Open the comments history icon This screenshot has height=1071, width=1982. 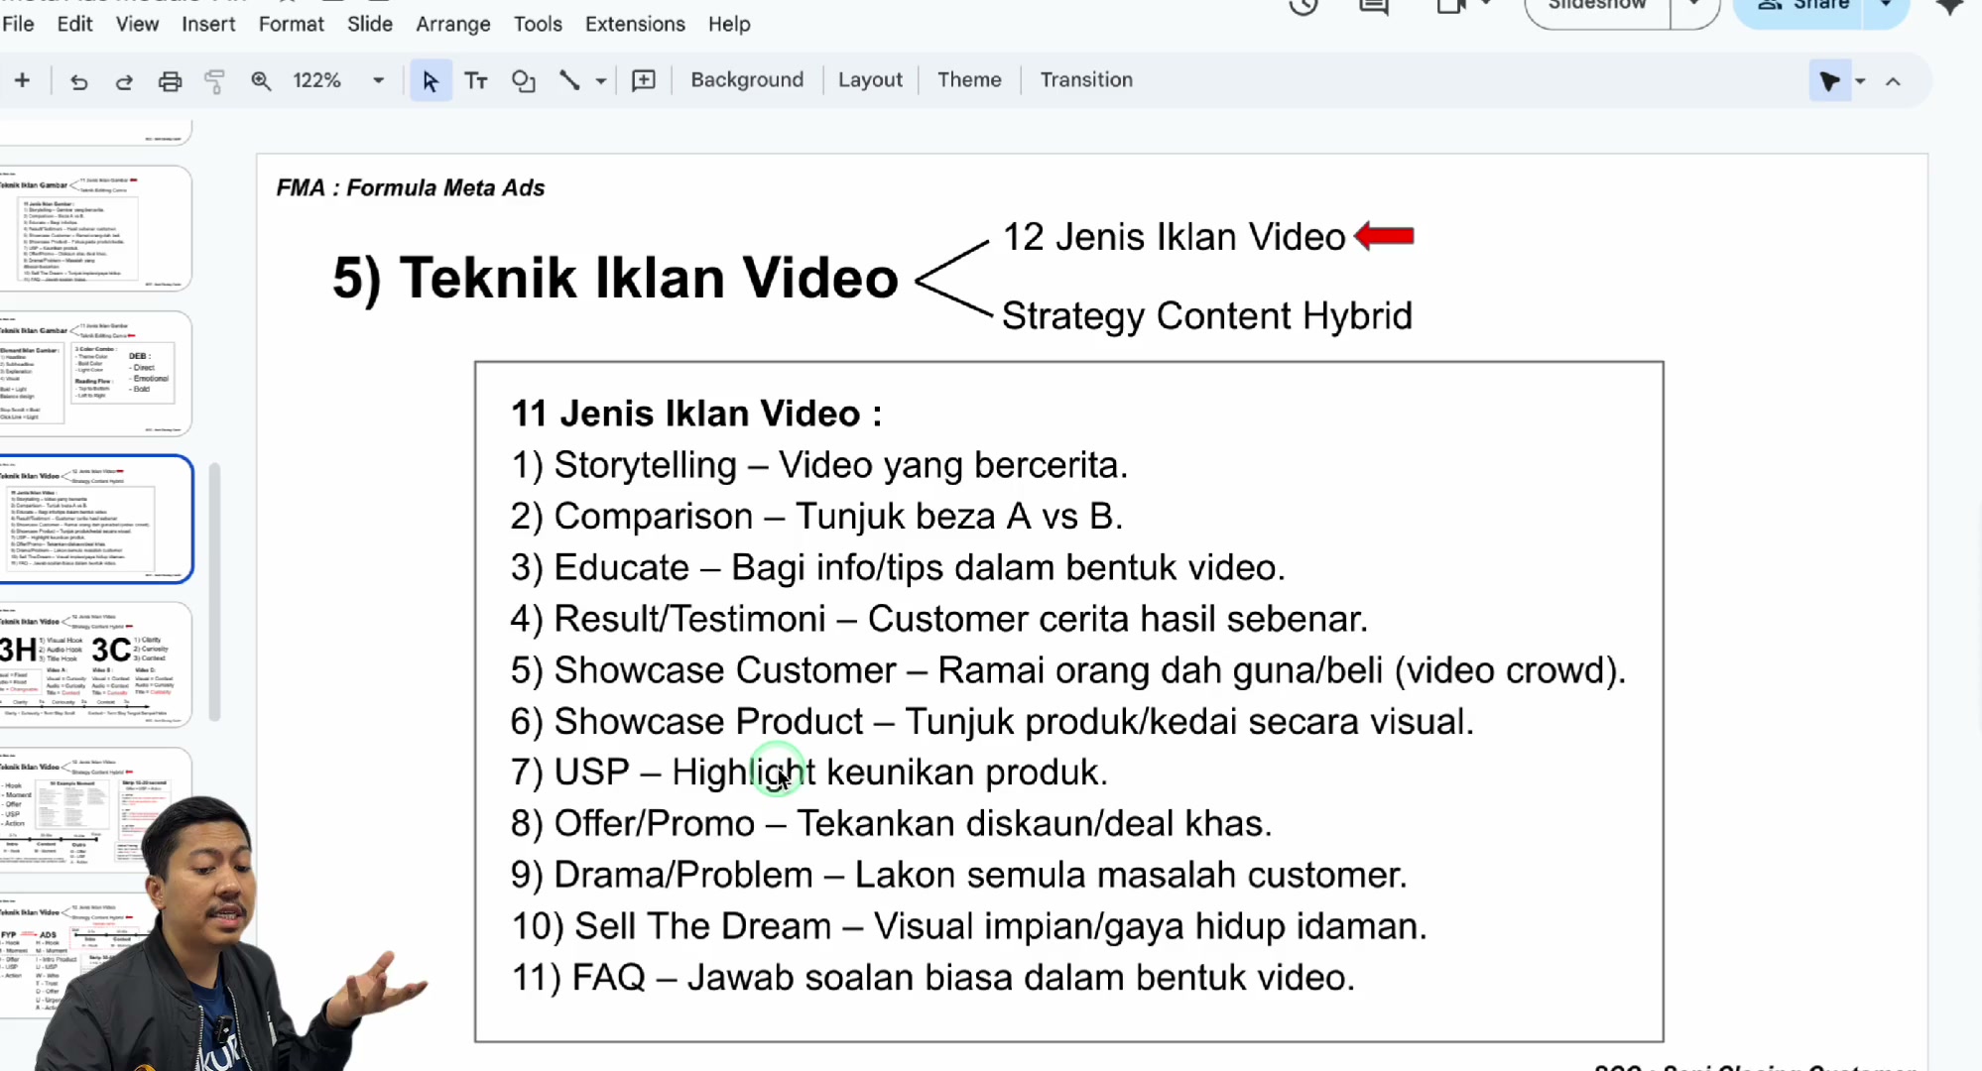tap(1374, 6)
